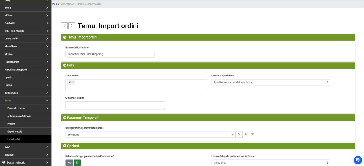Viewport: 364px width, 166px height.
Task: Click the collapse all sections icon button
Action: coord(64,26)
